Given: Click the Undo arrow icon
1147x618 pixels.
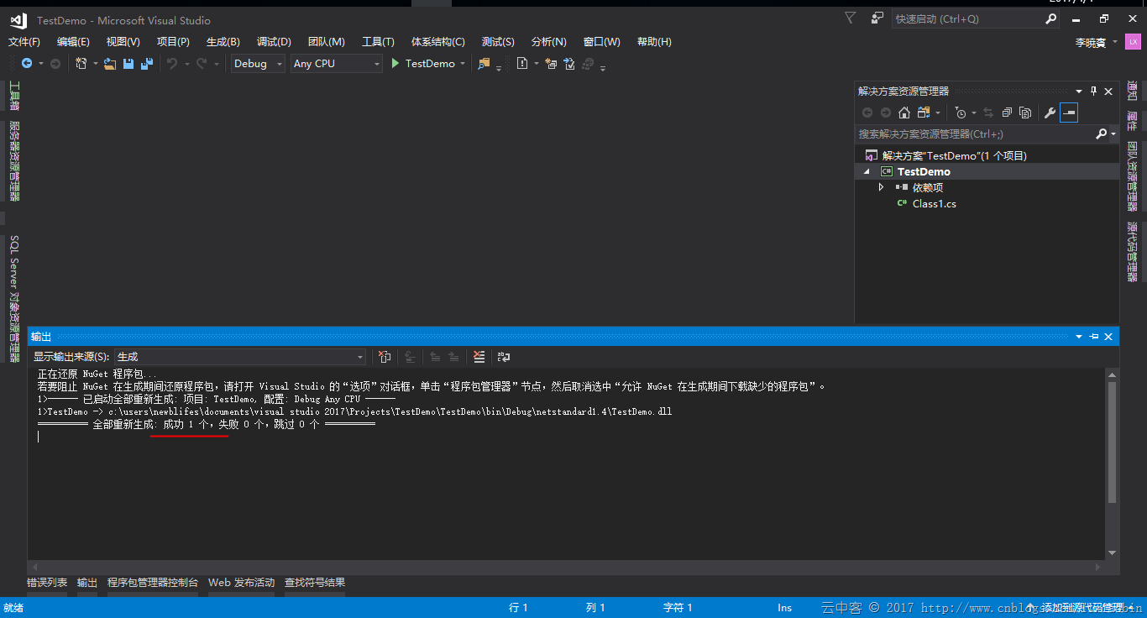Looking at the screenshot, I should click(x=171, y=64).
